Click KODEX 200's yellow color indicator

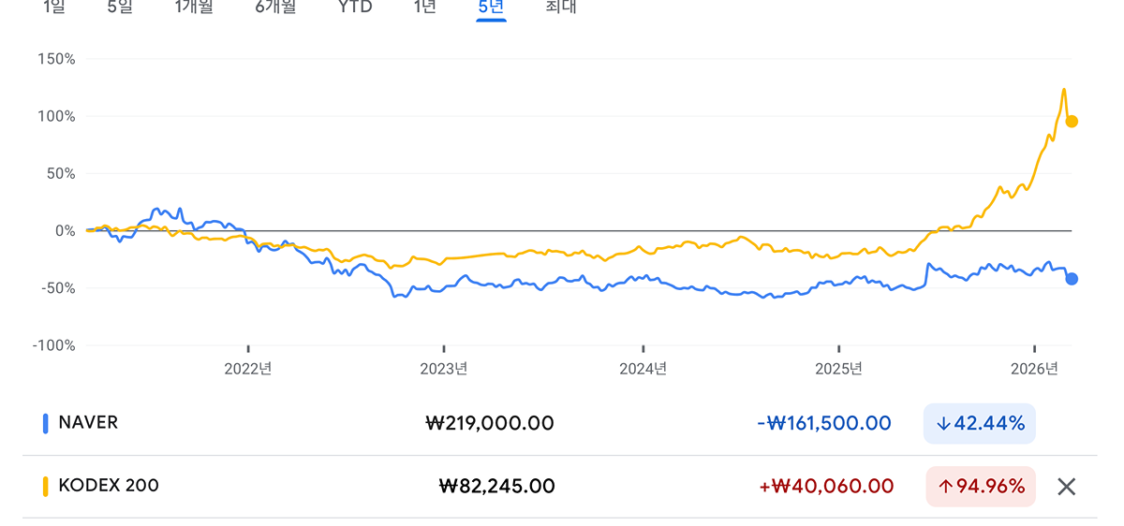(45, 487)
